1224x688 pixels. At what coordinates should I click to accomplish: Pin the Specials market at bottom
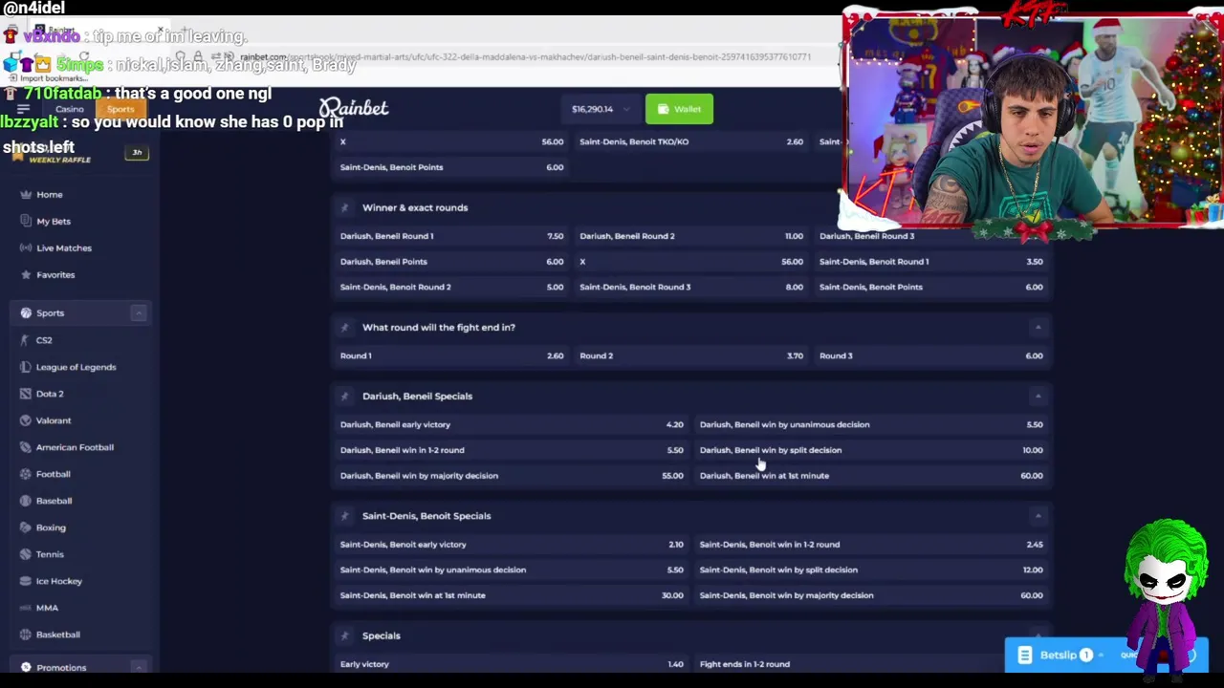pyautogui.click(x=344, y=635)
